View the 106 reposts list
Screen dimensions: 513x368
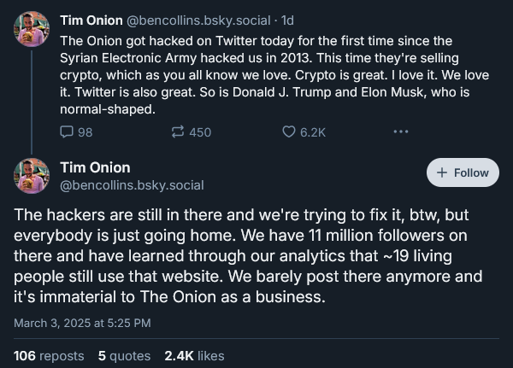coord(49,356)
